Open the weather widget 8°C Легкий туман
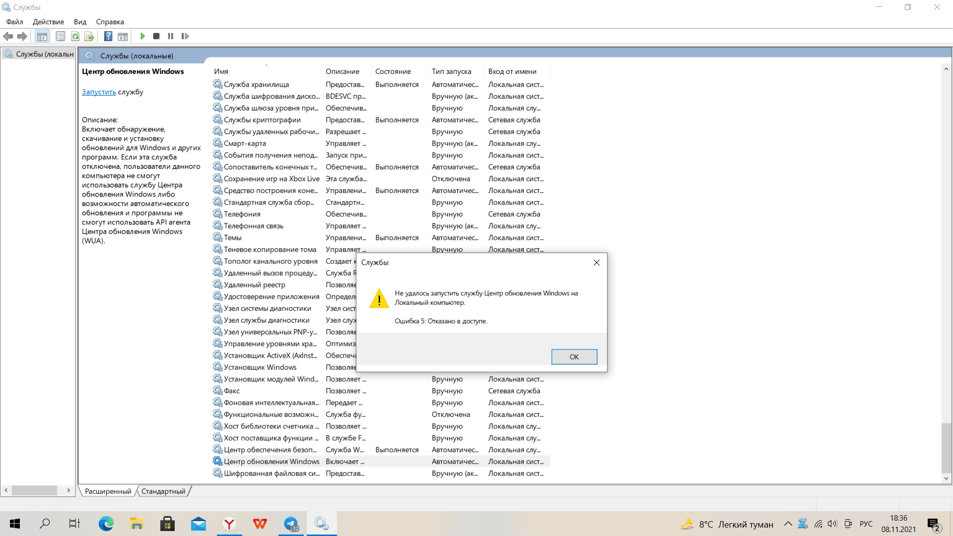The width and height of the screenshot is (953, 536). (x=727, y=524)
